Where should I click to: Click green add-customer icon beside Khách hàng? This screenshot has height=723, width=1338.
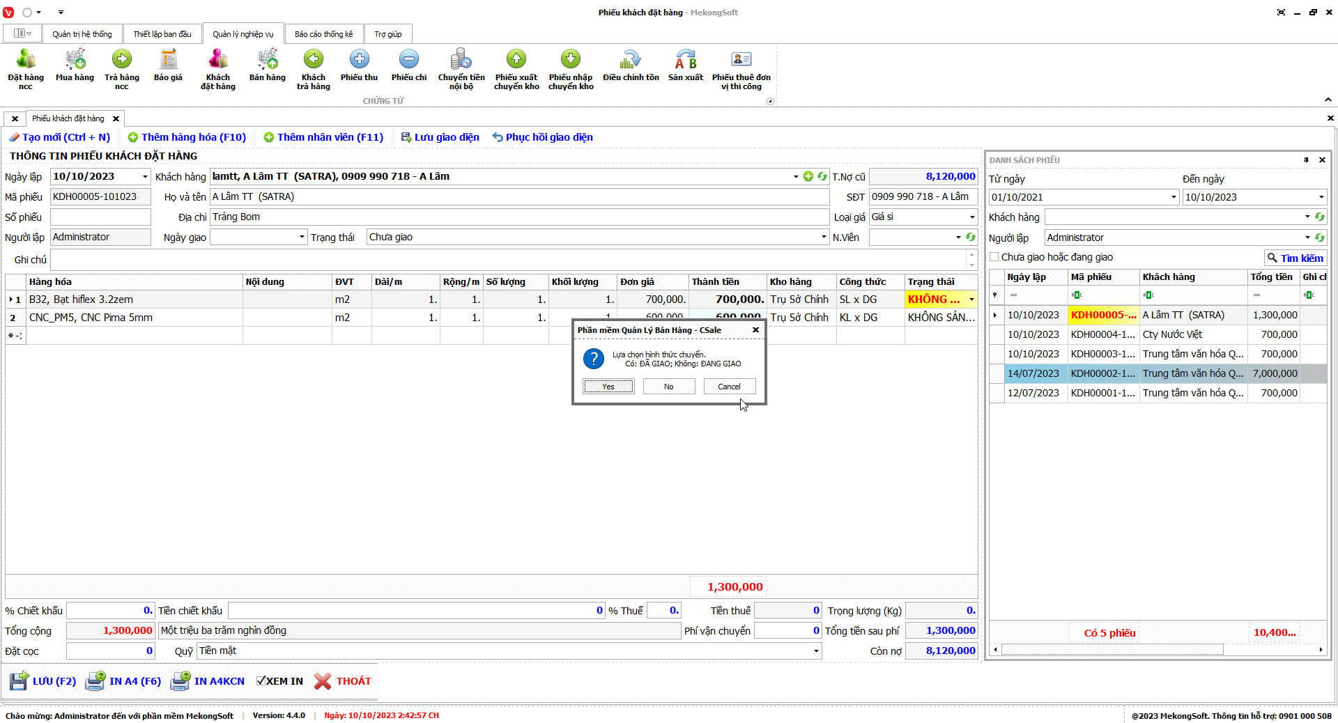coord(808,177)
